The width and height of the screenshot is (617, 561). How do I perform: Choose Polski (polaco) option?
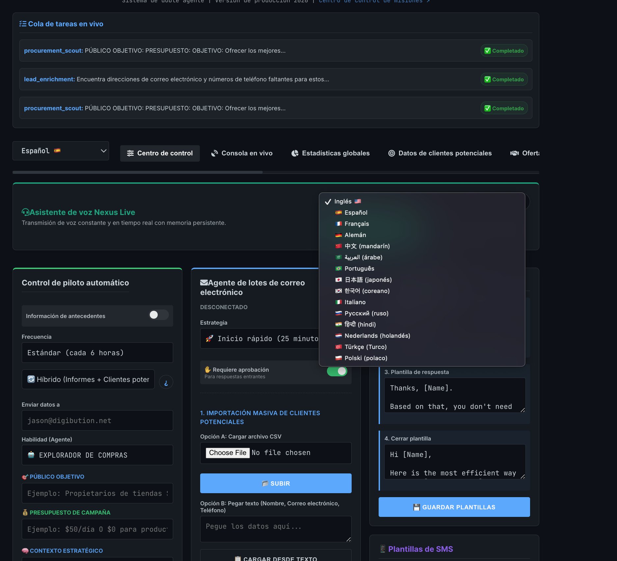422,358
